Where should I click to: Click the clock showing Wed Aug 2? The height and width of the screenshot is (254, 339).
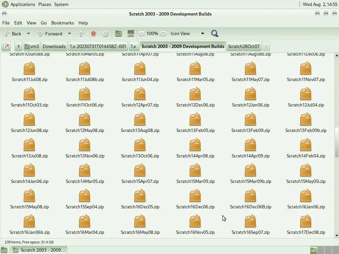320,4
